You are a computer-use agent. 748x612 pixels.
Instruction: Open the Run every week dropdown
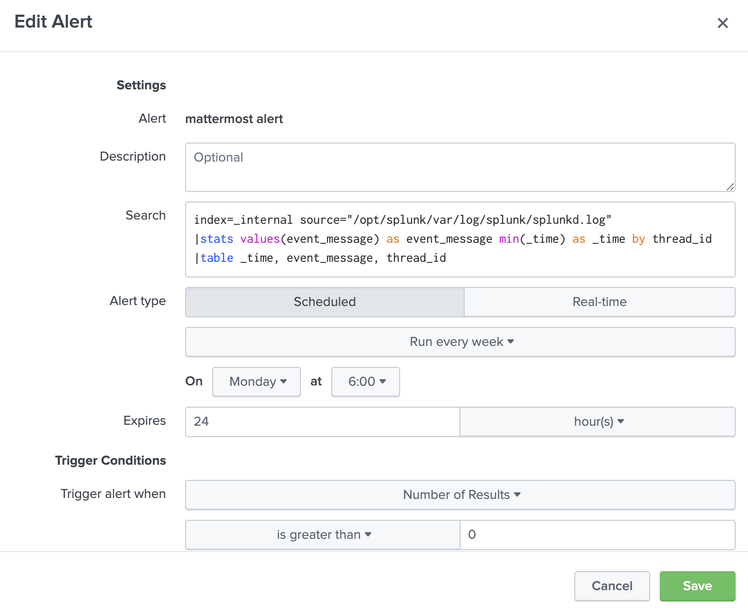click(460, 342)
